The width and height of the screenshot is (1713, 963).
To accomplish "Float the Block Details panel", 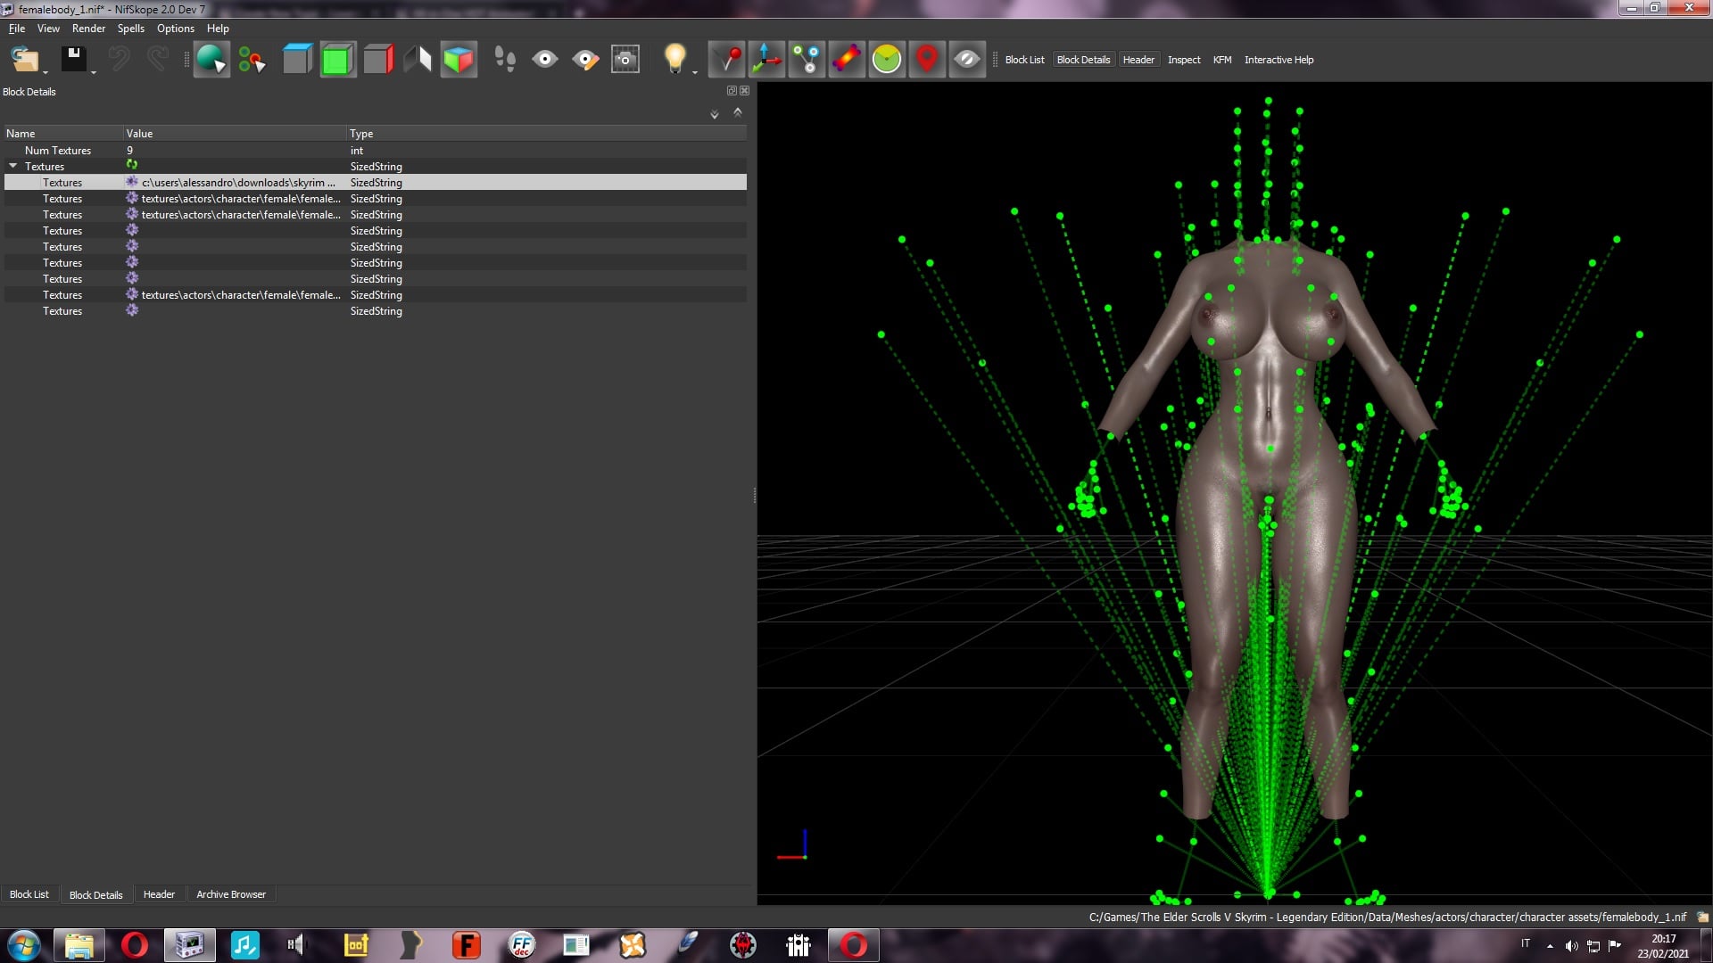I will tap(732, 91).
